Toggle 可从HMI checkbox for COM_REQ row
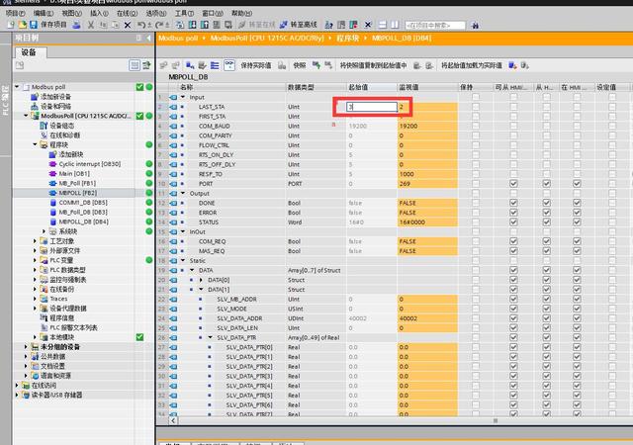 point(513,241)
